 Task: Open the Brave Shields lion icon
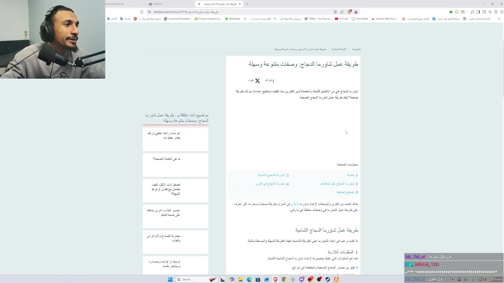tap(349, 12)
